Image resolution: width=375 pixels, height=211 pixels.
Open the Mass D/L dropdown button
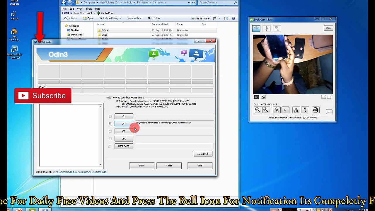point(203,154)
